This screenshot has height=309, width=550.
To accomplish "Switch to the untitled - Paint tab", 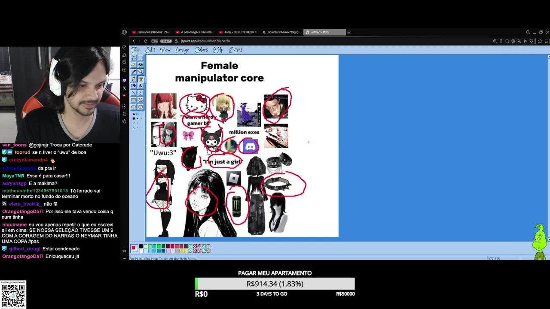I will 324,32.
